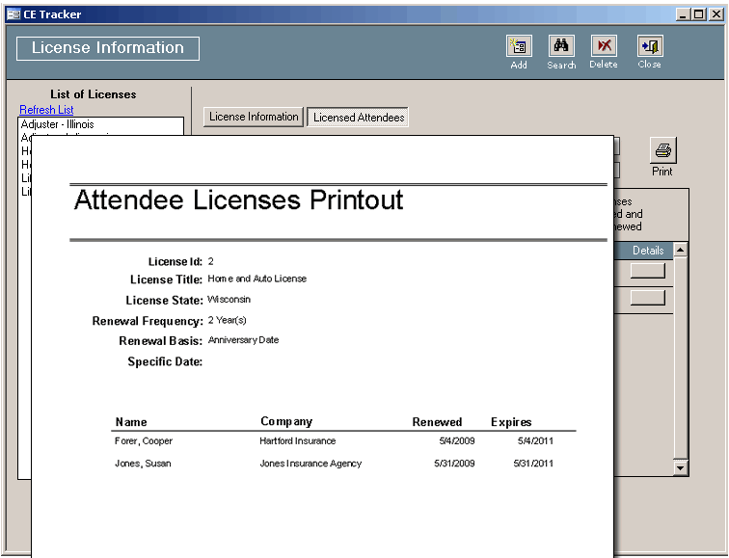Image resolution: width=729 pixels, height=558 pixels.
Task: Click the scroll up arrow of the attendee grid
Action: [680, 250]
